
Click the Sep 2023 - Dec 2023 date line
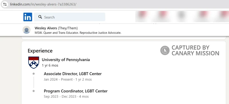coord(66,96)
